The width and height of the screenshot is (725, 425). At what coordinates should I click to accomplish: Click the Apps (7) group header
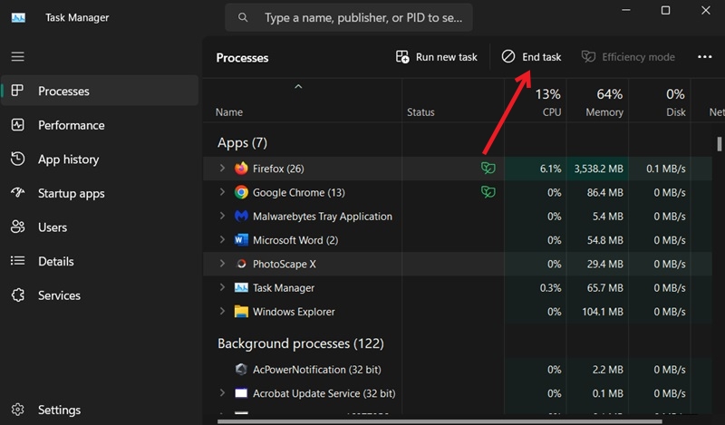242,142
